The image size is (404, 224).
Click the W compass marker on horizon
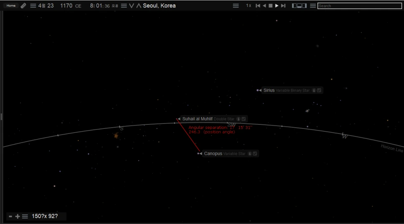pyautogui.click(x=345, y=136)
